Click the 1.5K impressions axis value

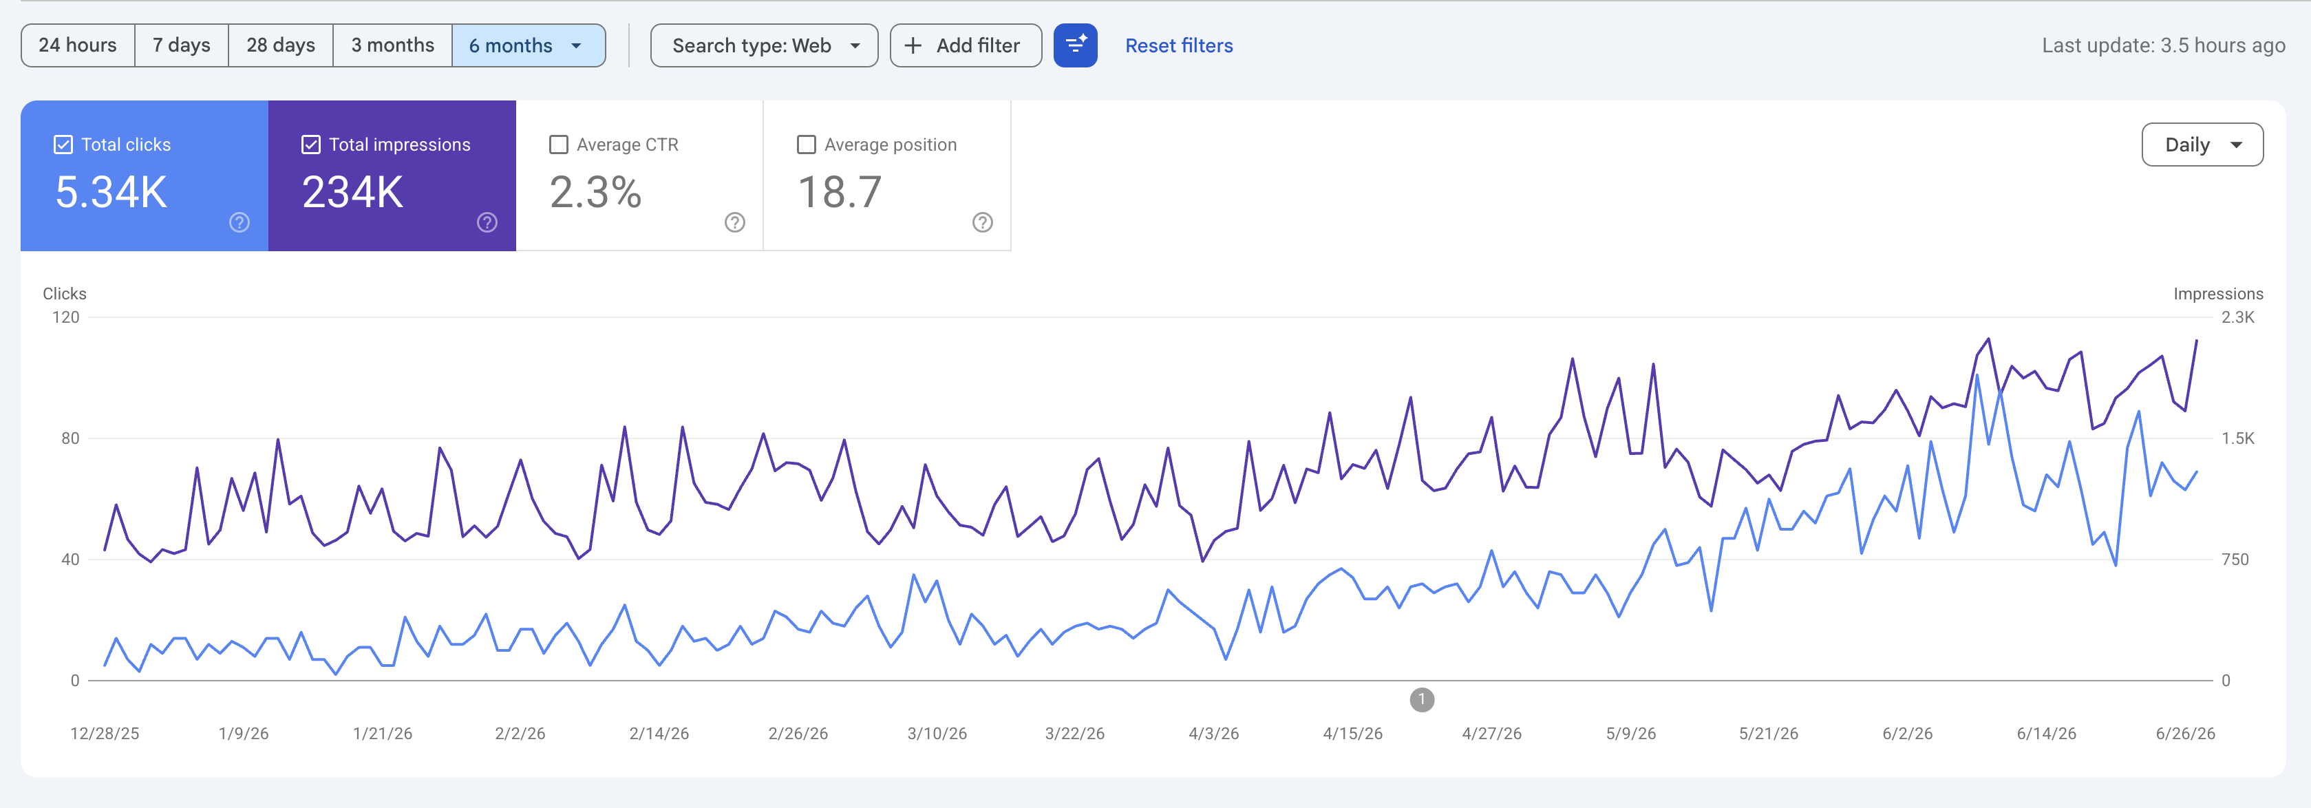(2237, 438)
